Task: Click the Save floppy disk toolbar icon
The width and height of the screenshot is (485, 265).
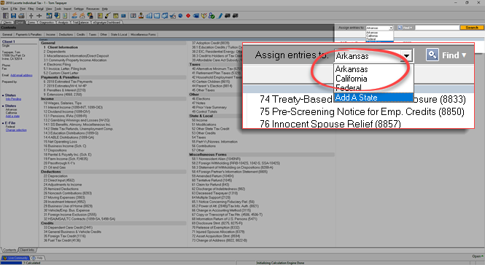Action: point(13,15)
